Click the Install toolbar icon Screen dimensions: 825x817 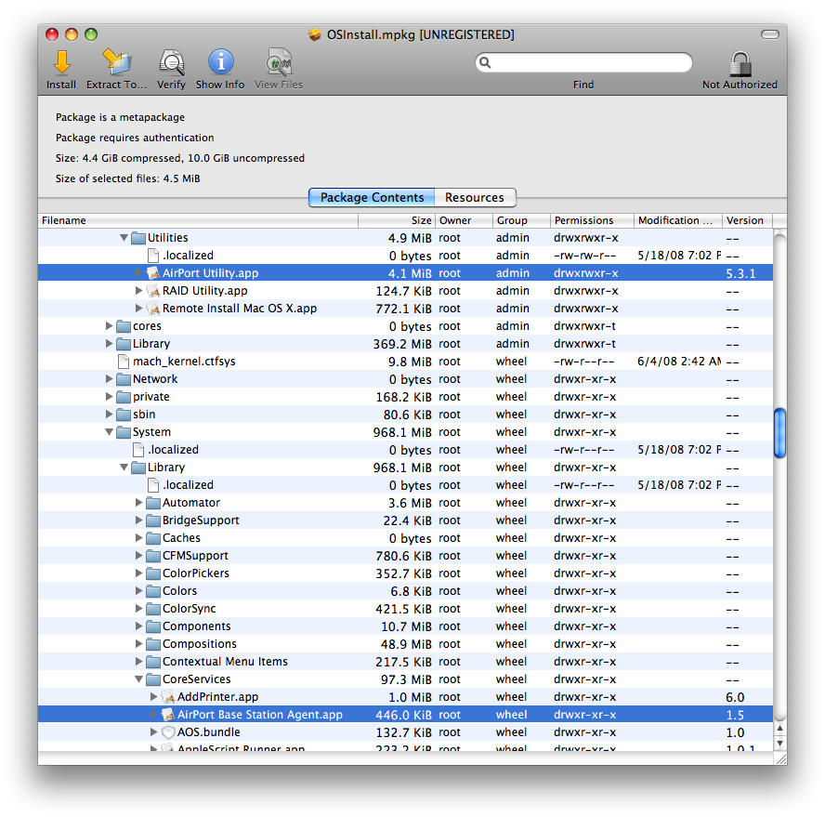click(x=61, y=62)
